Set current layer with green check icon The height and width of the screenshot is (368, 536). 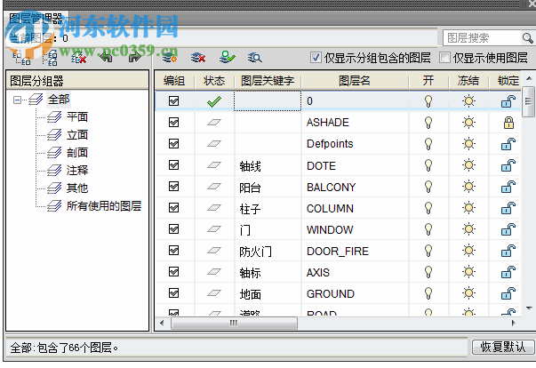pos(227,58)
